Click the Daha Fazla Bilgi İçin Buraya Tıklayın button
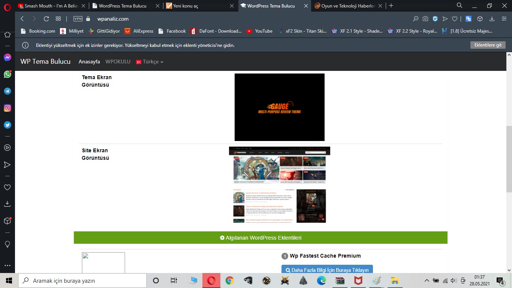Image resolution: width=512 pixels, height=288 pixels. point(327,269)
